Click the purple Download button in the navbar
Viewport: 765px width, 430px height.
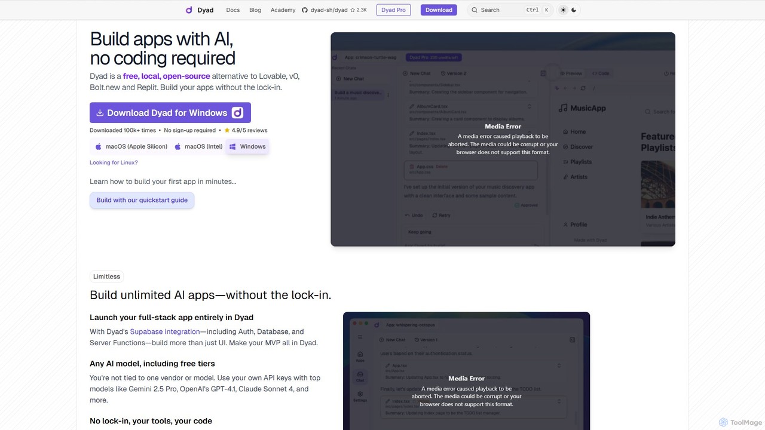(x=439, y=10)
